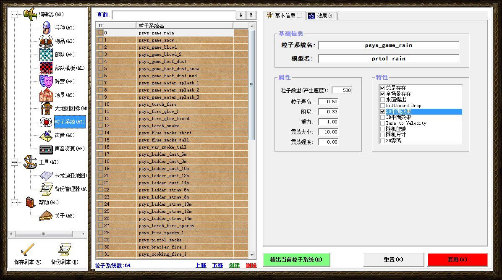Open the 备份剧本 backup icon
This screenshot has width=502, height=280.
(64, 250)
